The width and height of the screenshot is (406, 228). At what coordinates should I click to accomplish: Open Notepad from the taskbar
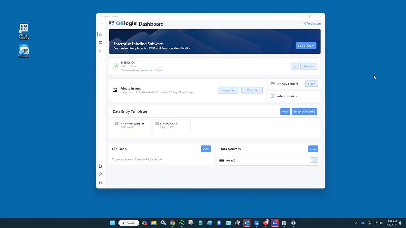200,223
